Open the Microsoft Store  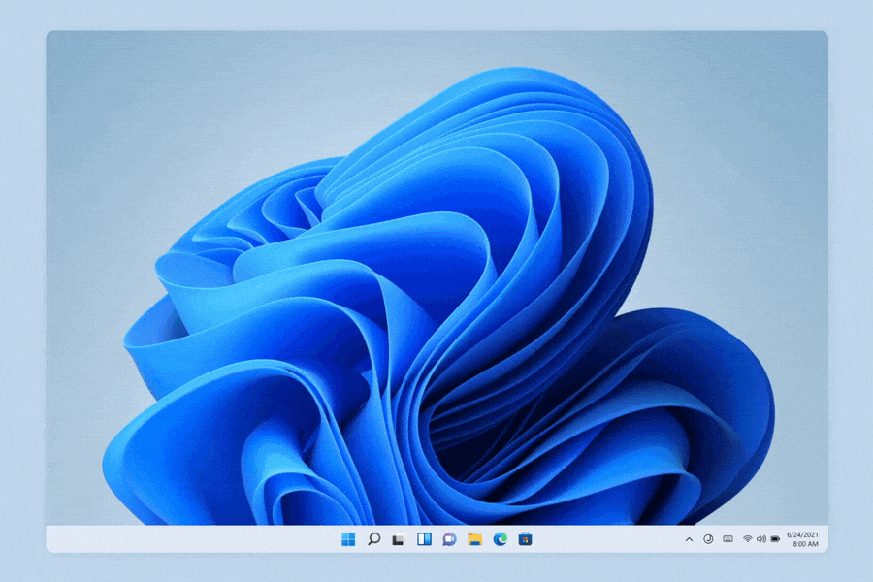click(x=526, y=541)
